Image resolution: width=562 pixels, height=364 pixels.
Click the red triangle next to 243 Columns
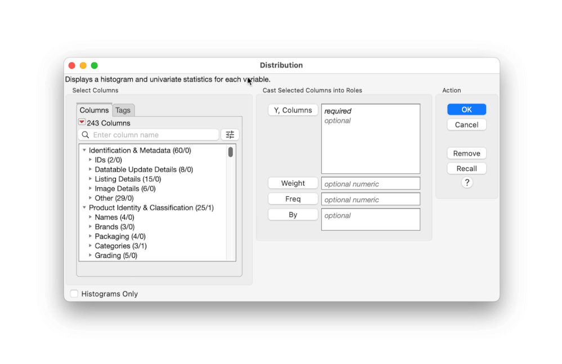point(82,122)
